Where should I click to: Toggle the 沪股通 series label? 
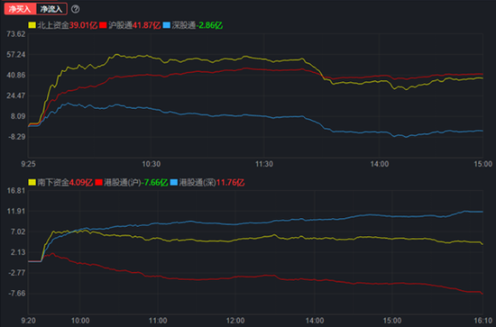click(x=120, y=25)
